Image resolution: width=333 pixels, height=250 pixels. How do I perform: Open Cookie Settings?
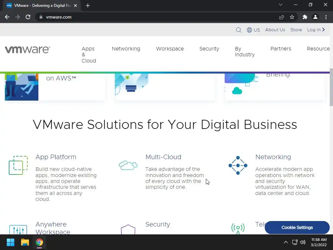pyautogui.click(x=297, y=228)
